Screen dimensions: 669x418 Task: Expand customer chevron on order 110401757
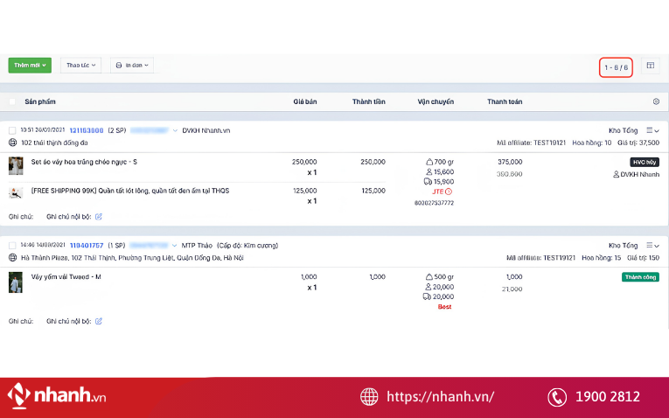click(x=174, y=246)
